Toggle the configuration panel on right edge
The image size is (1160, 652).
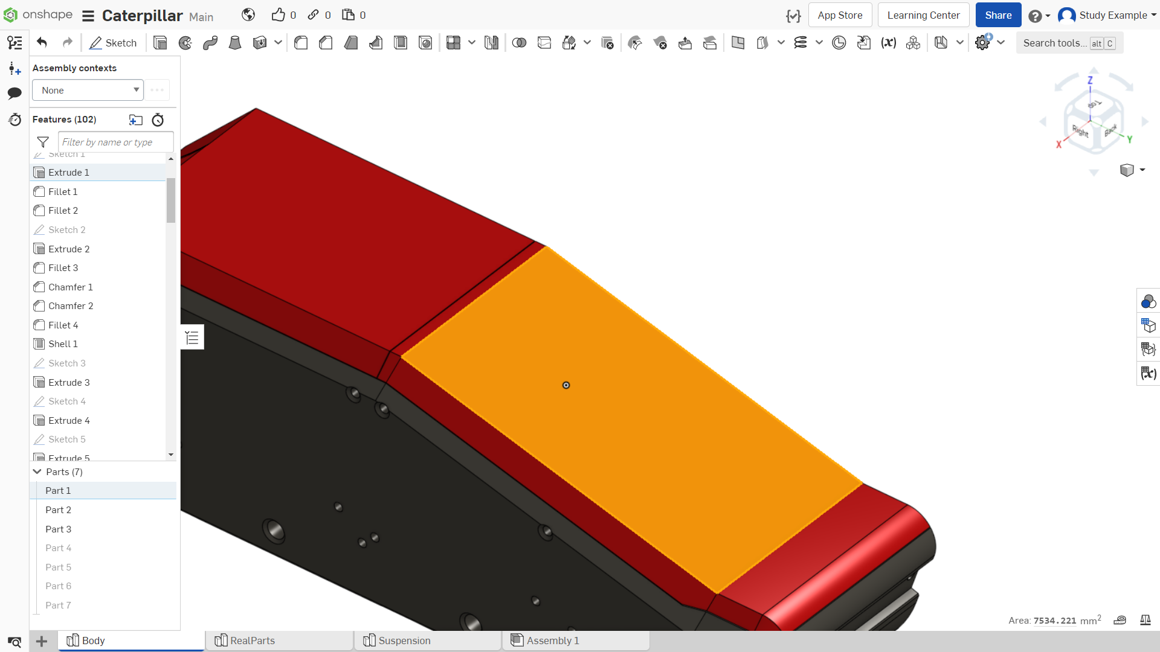1148,325
